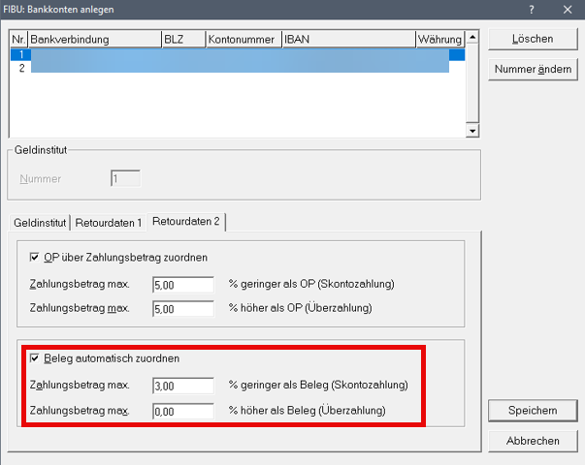Close the Bankkonten anlegen dialog
This screenshot has height=465, width=585.
pyautogui.click(x=567, y=9)
